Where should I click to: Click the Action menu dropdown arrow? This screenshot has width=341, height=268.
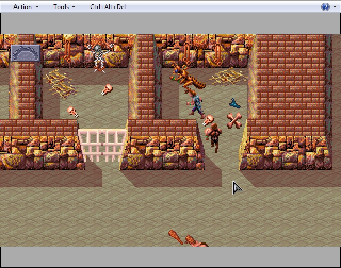37,7
